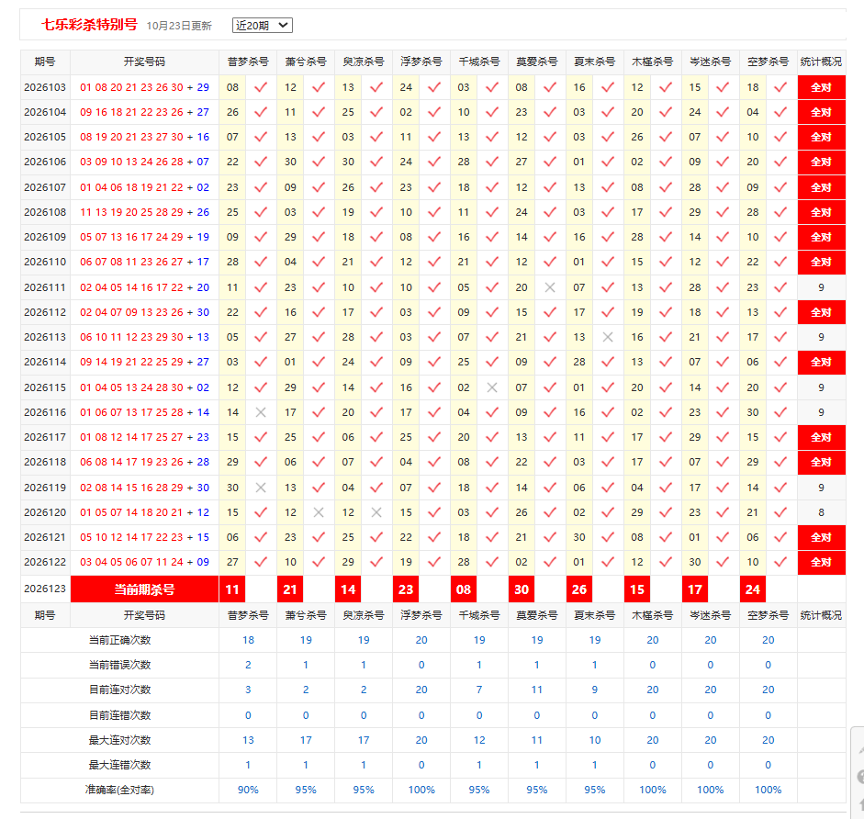This screenshot has width=864, height=819.
Task: Click the period number 2026118
Action: [x=45, y=462]
